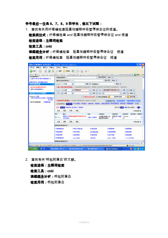Image resolution: width=168 pixels, height=238 pixels.
Task: Click the IE Search magnifier icon
Action: coord(57,71)
